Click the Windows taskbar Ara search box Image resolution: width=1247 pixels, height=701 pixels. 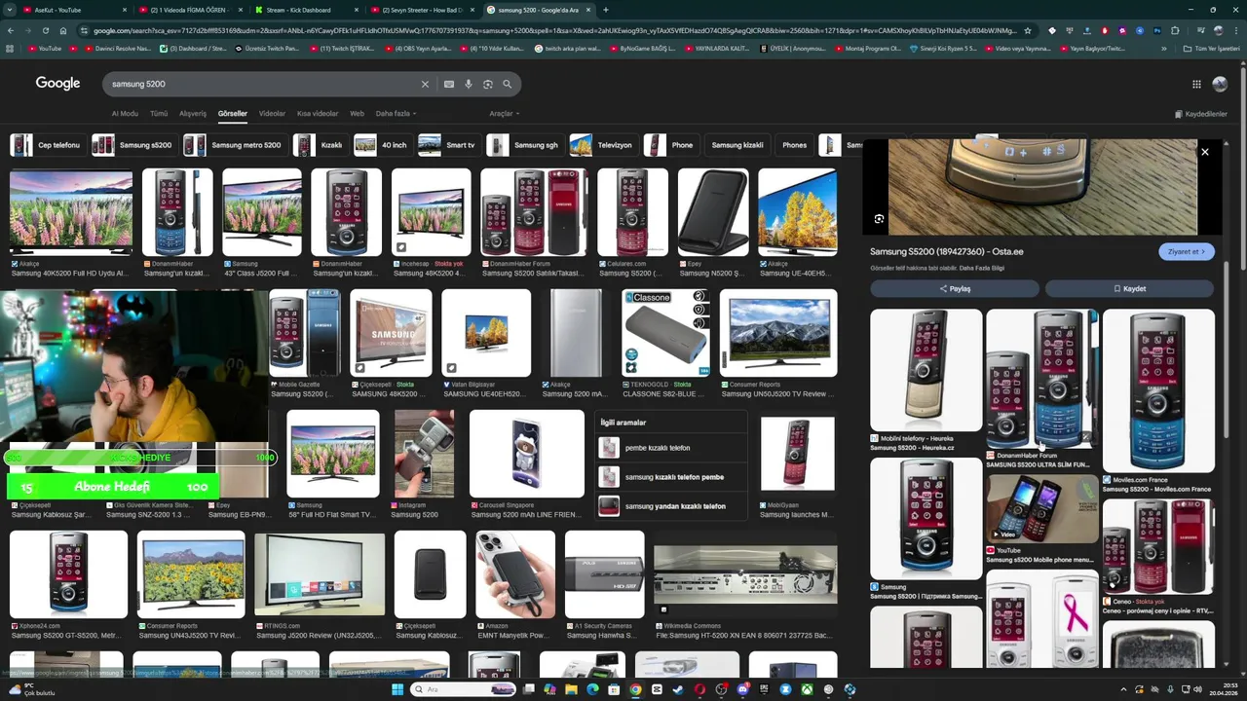click(463, 689)
